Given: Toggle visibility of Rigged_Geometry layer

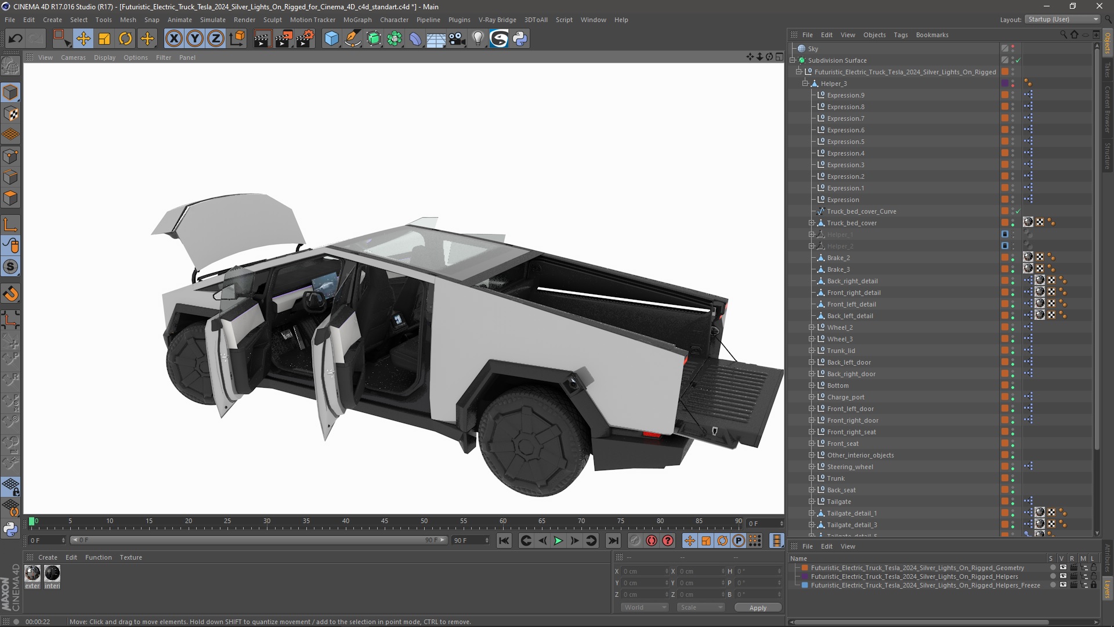Looking at the screenshot, I should [x=1062, y=568].
